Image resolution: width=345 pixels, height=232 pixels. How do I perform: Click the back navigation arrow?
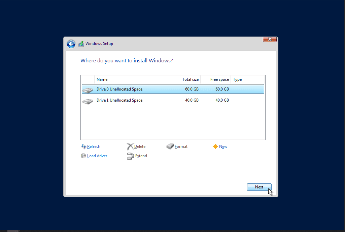[71, 44]
